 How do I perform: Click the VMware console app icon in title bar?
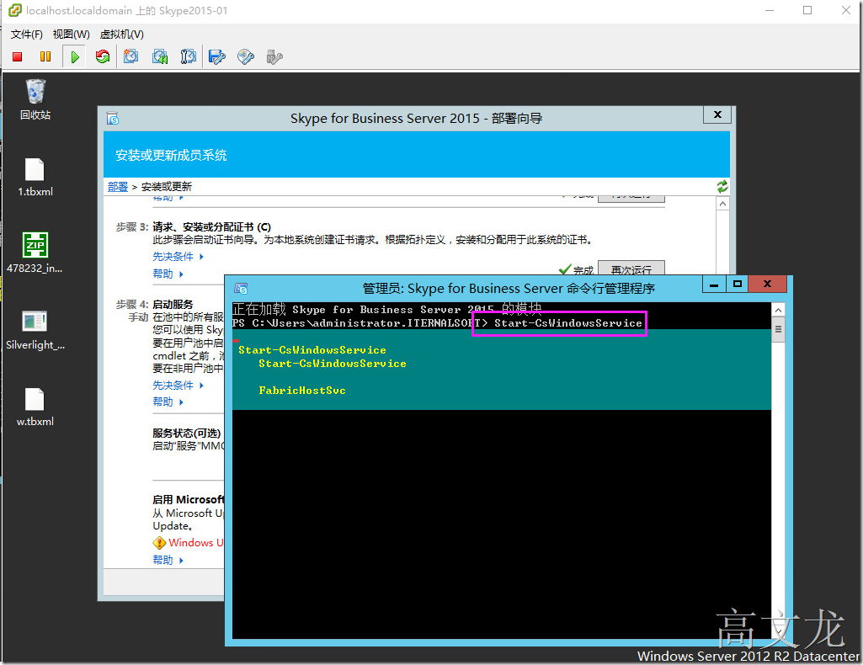15,10
